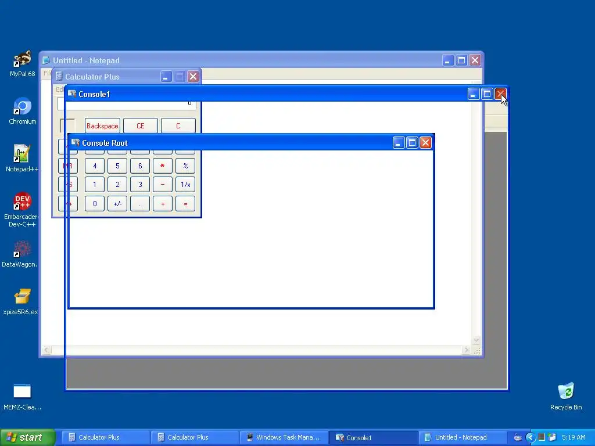Click the MR memory recall calculator key
595x446 pixels.
point(68,166)
